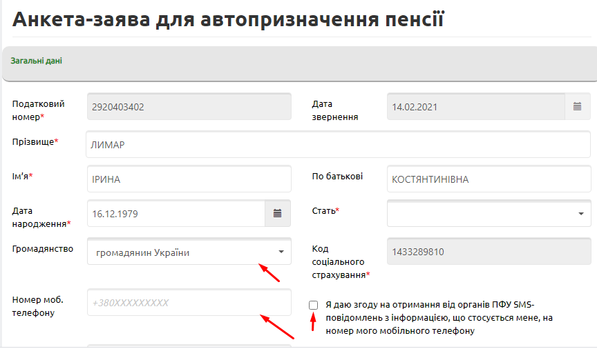Click the Громадянство label text
The width and height of the screenshot is (597, 349).
click(x=43, y=248)
